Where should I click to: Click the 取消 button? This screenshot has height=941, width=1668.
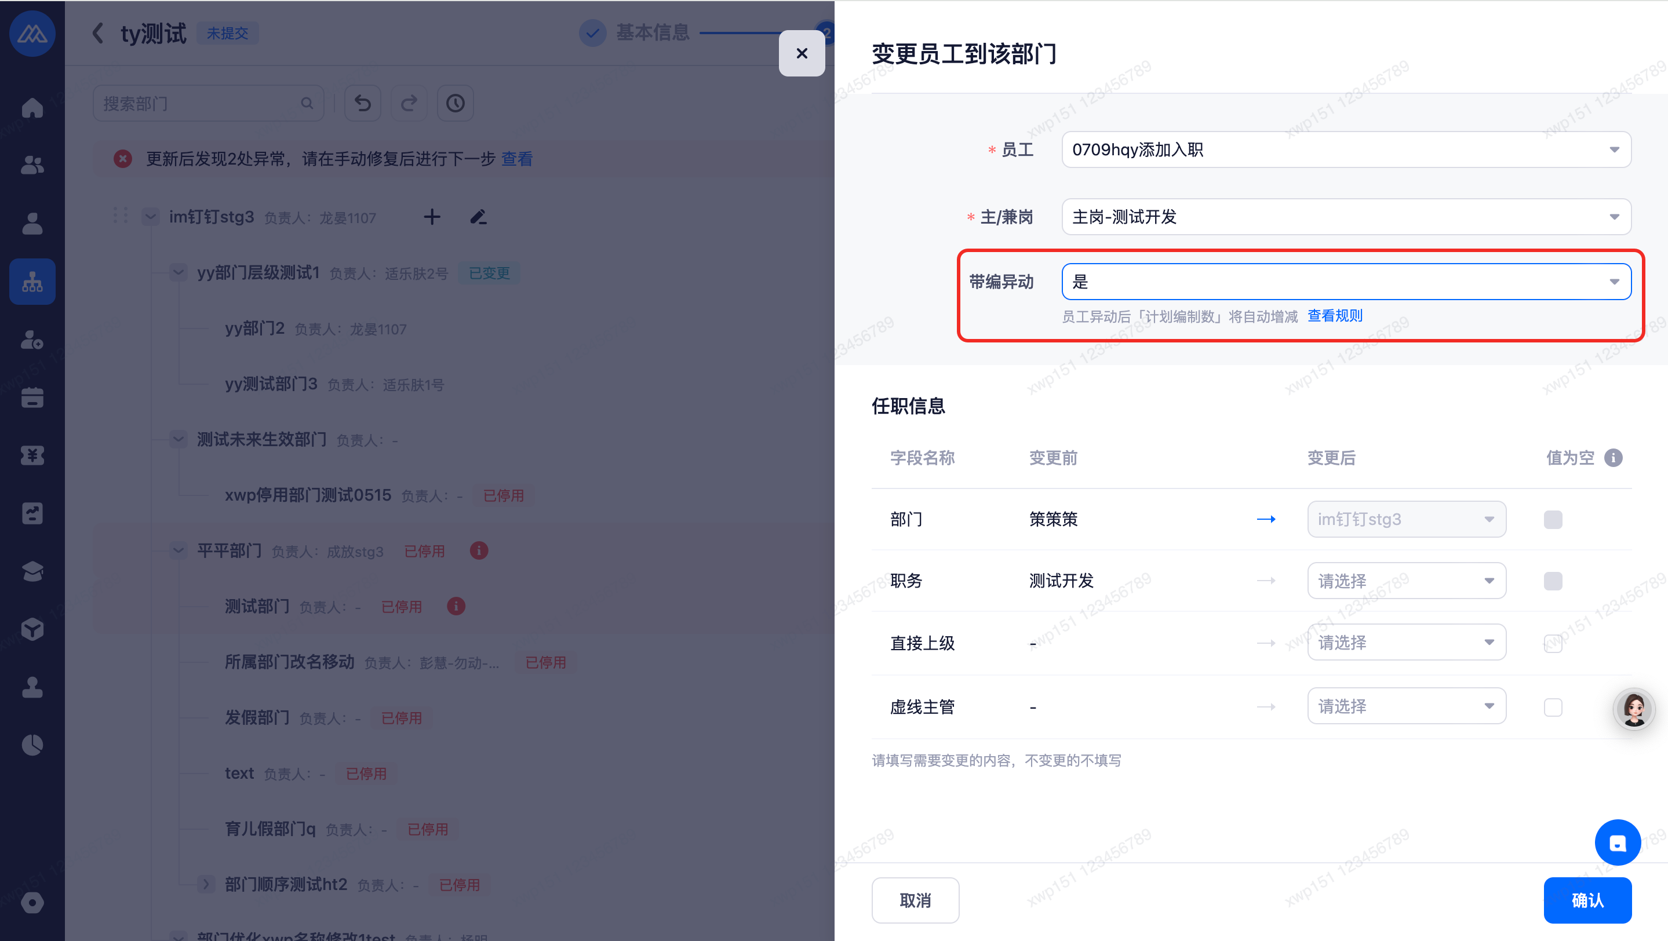pos(915,900)
